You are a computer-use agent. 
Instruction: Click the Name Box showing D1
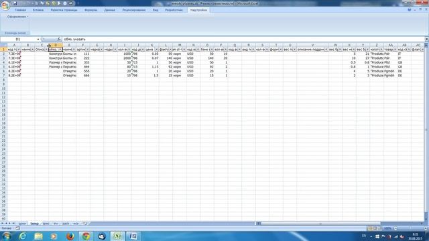tap(18, 39)
